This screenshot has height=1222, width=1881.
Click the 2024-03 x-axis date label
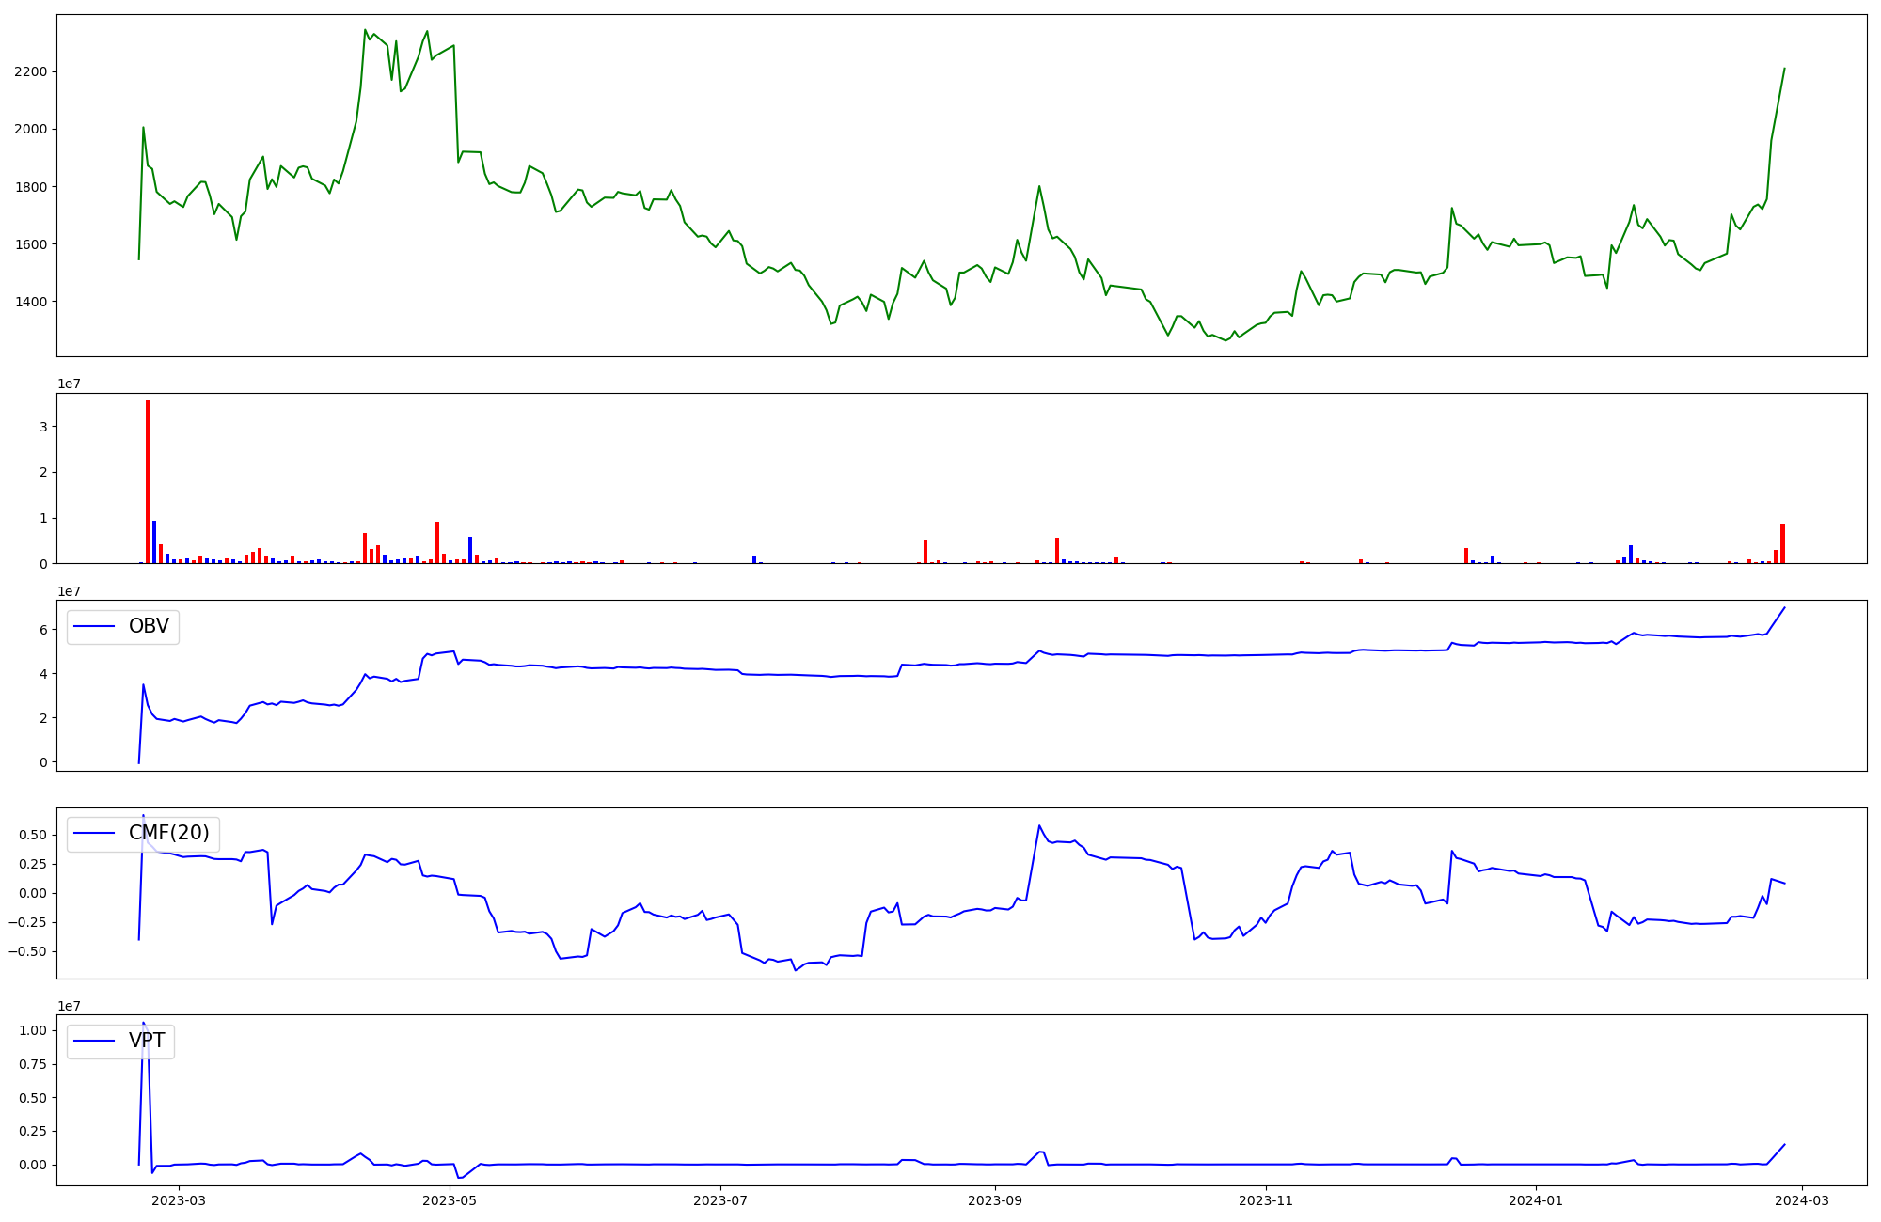[1802, 1200]
